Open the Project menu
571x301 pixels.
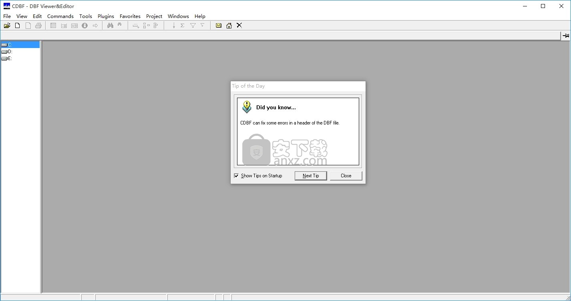154,16
